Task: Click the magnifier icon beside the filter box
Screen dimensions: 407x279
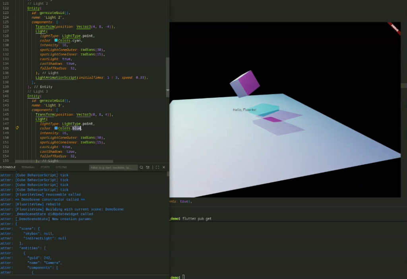Action: coord(141,167)
